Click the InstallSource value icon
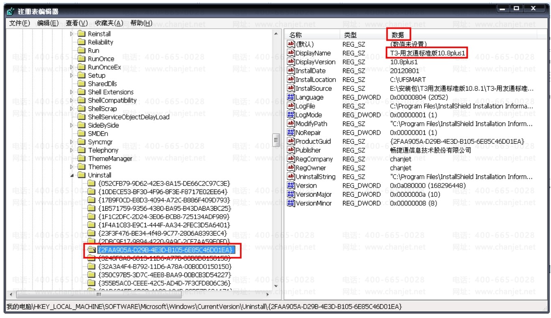The image size is (551, 318). [291, 88]
